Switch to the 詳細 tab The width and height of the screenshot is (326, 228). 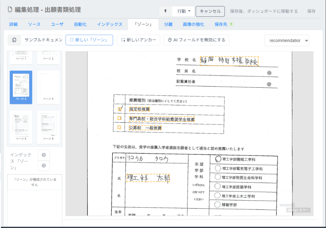(x=13, y=24)
